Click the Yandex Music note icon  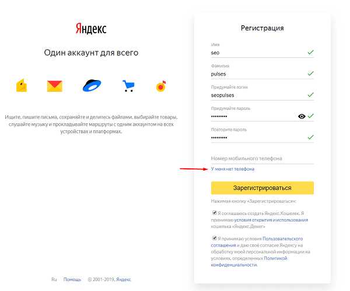pos(161,86)
